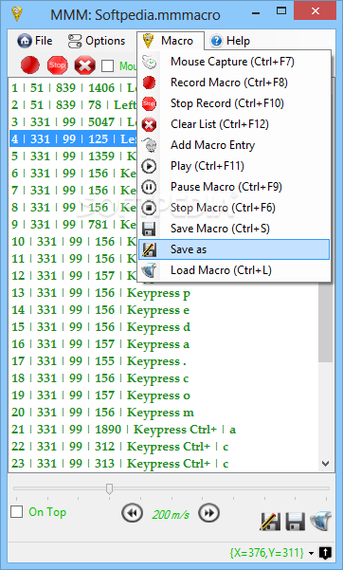Screen dimensions: 343x570
Task: Select macro row 3 with delay 5047
Action: (x=73, y=122)
